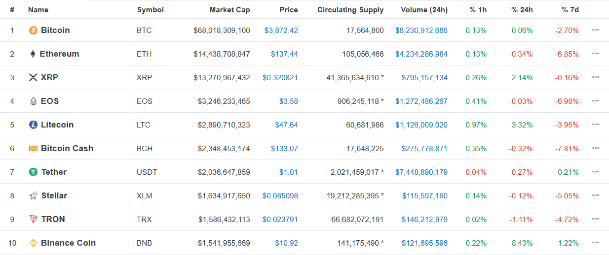Open the more options menu for Ethereum
This screenshot has width=609, height=255.
pos(596,54)
